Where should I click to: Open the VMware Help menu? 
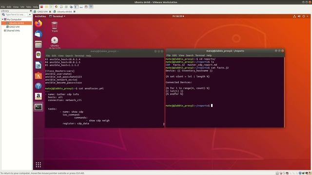(x=36, y=7)
